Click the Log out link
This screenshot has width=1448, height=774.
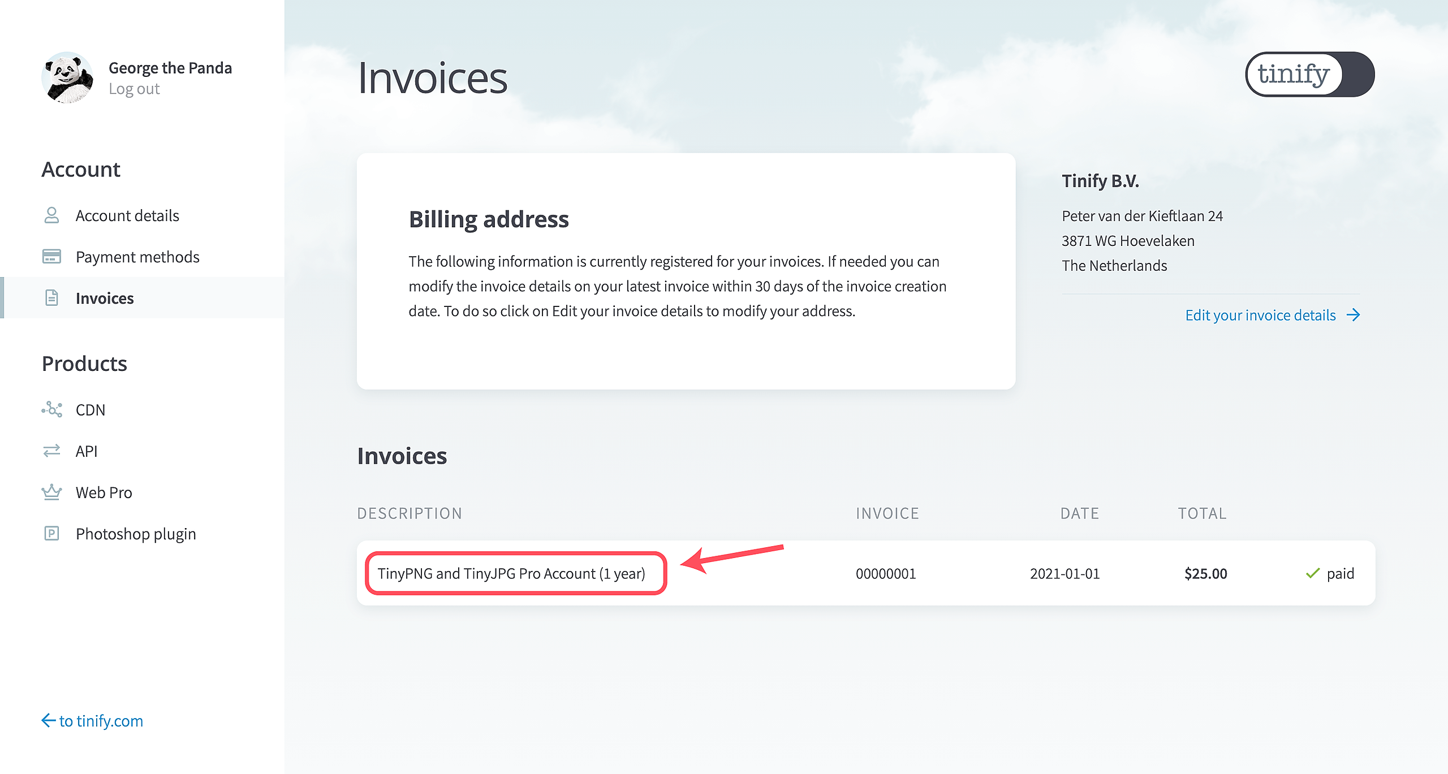[134, 89]
